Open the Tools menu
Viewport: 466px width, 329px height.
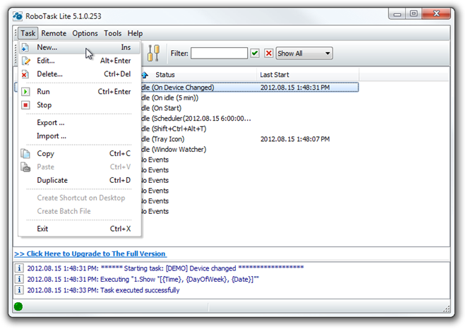click(113, 33)
